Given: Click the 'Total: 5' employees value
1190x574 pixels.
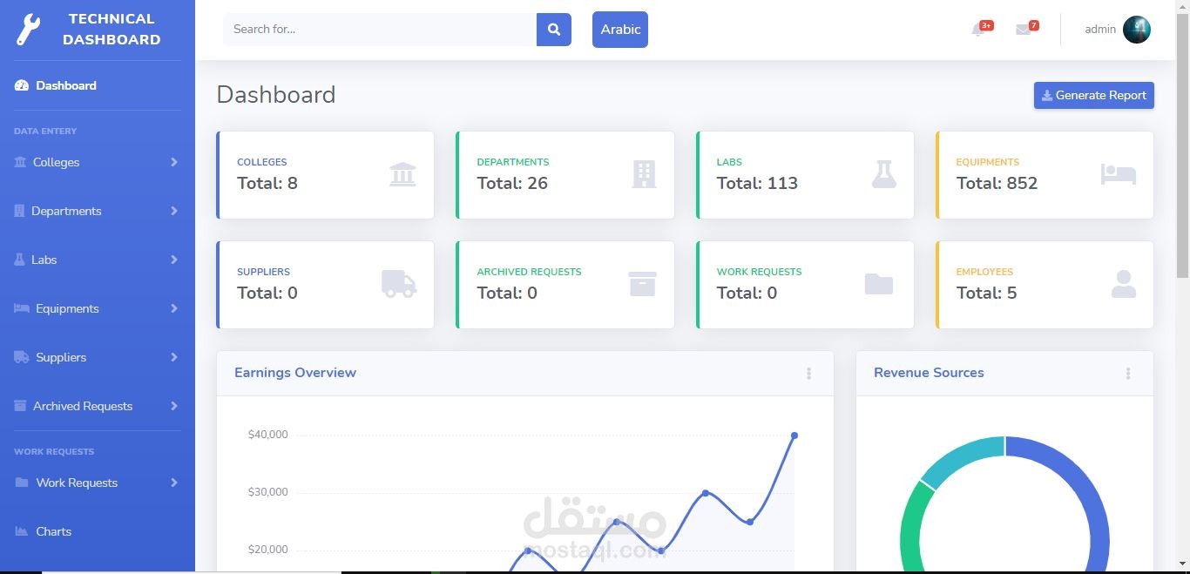Looking at the screenshot, I should (986, 294).
